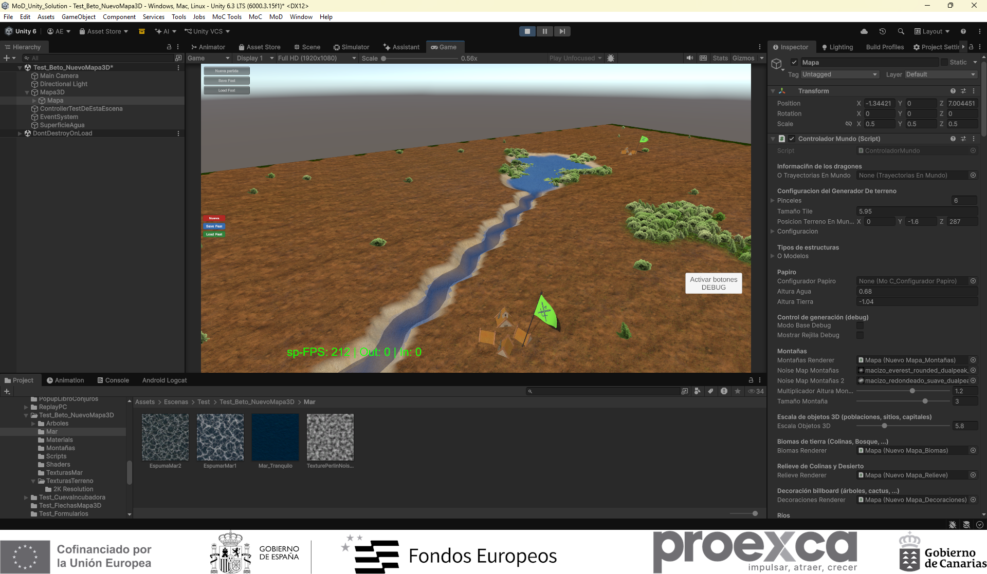This screenshot has height=574, width=987.
Task: Toggle the Static checkbox
Action: 944,62
